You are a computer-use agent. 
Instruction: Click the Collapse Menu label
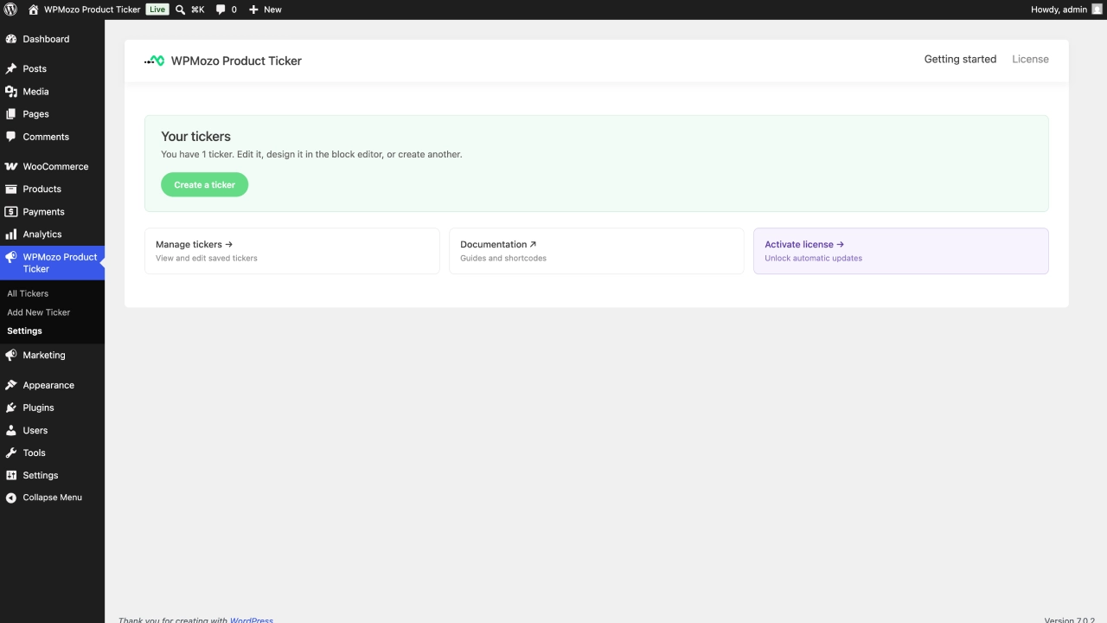point(53,498)
